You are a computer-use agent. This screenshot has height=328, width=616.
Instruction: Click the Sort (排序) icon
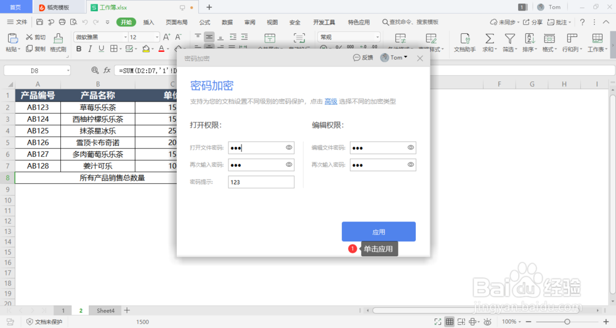[x=530, y=38]
